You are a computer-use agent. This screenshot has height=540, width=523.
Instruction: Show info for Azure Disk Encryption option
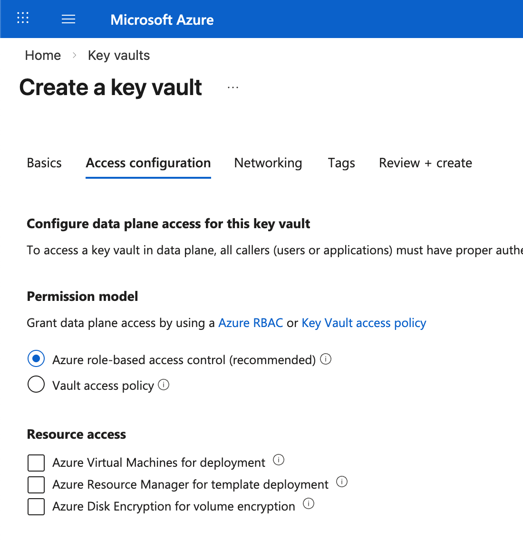click(309, 503)
